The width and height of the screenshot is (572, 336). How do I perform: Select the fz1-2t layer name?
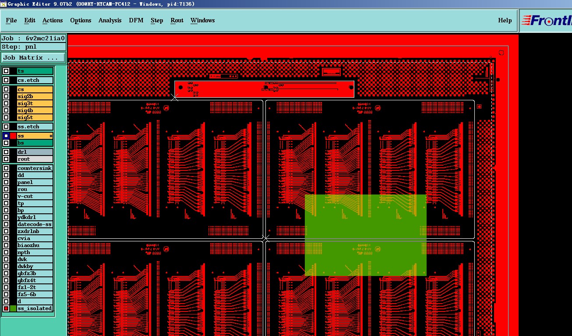tap(35, 287)
